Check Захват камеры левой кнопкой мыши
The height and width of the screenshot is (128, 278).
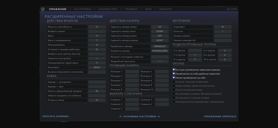(174, 86)
